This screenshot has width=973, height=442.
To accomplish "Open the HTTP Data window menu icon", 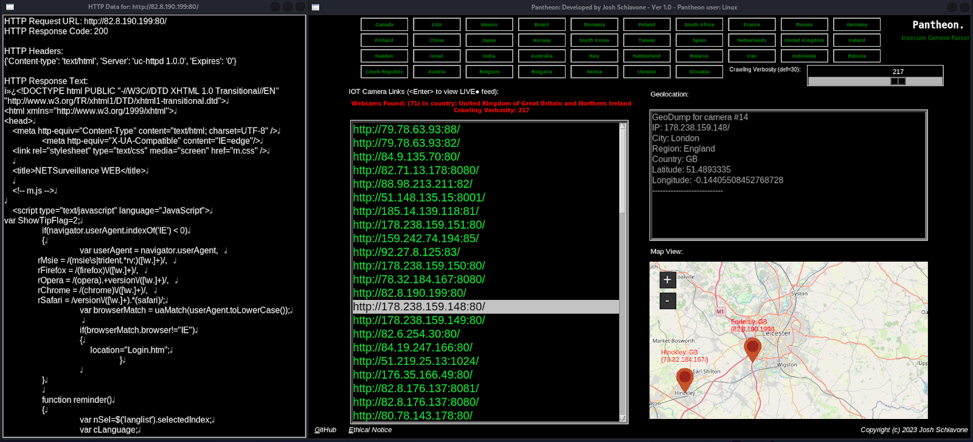I will 10,7.
